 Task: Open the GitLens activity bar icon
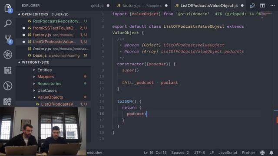pyautogui.click(x=8, y=86)
